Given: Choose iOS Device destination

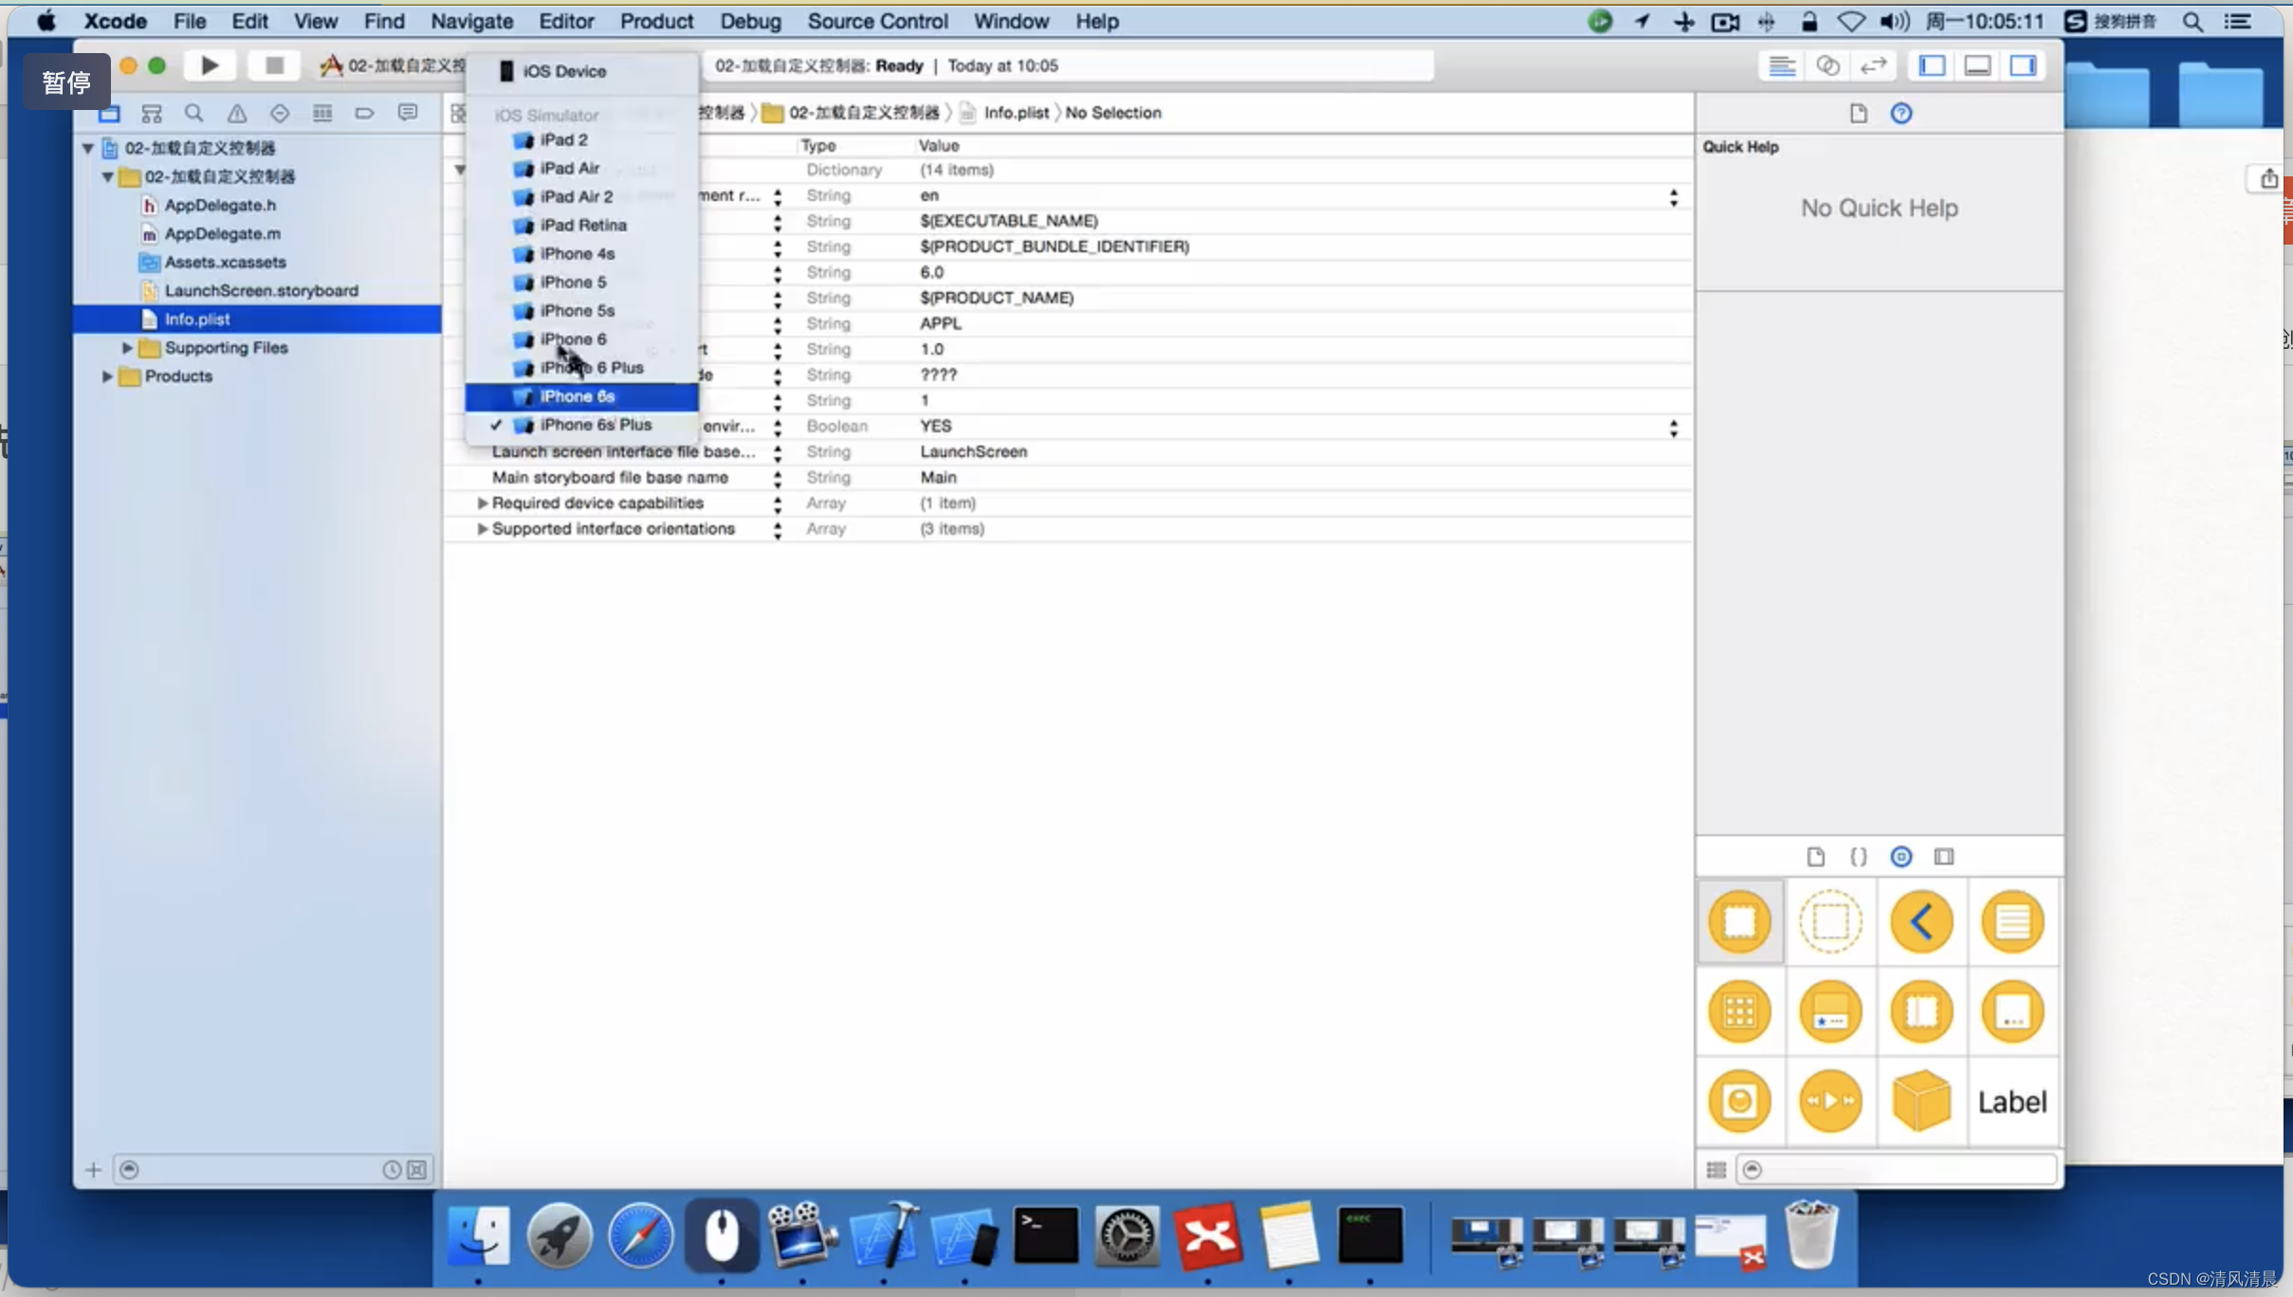Looking at the screenshot, I should tap(581, 71).
